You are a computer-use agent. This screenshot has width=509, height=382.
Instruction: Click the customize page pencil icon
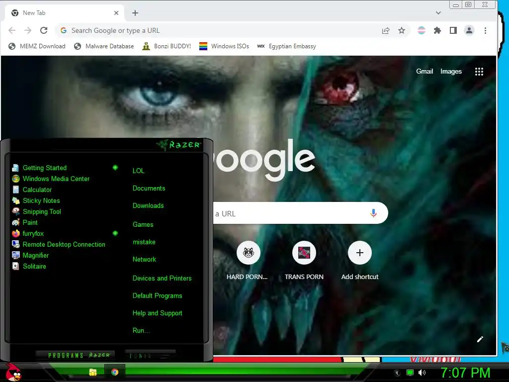click(x=480, y=339)
